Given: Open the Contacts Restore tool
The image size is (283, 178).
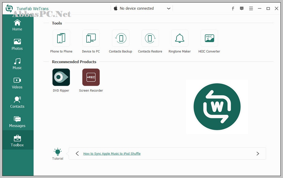Looking at the screenshot, I should tap(150, 38).
